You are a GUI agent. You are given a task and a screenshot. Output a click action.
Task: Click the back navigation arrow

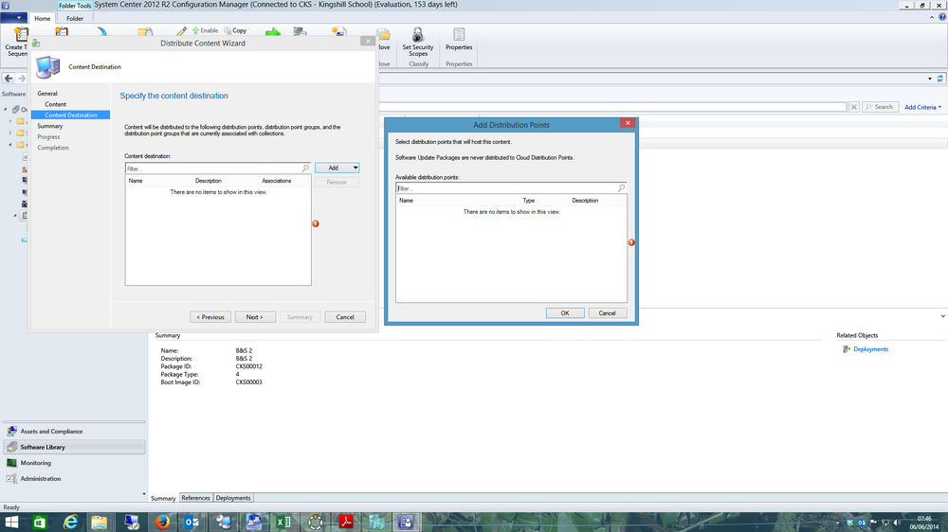click(x=9, y=78)
